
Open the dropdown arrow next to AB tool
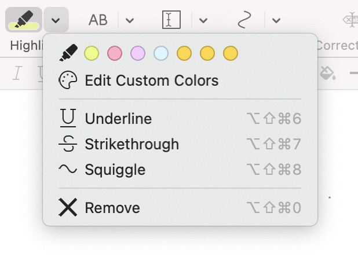click(130, 20)
